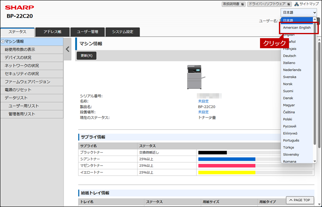322x207 pixels.
Task: Select Ελληνικά language option
Action: [x=297, y=133]
